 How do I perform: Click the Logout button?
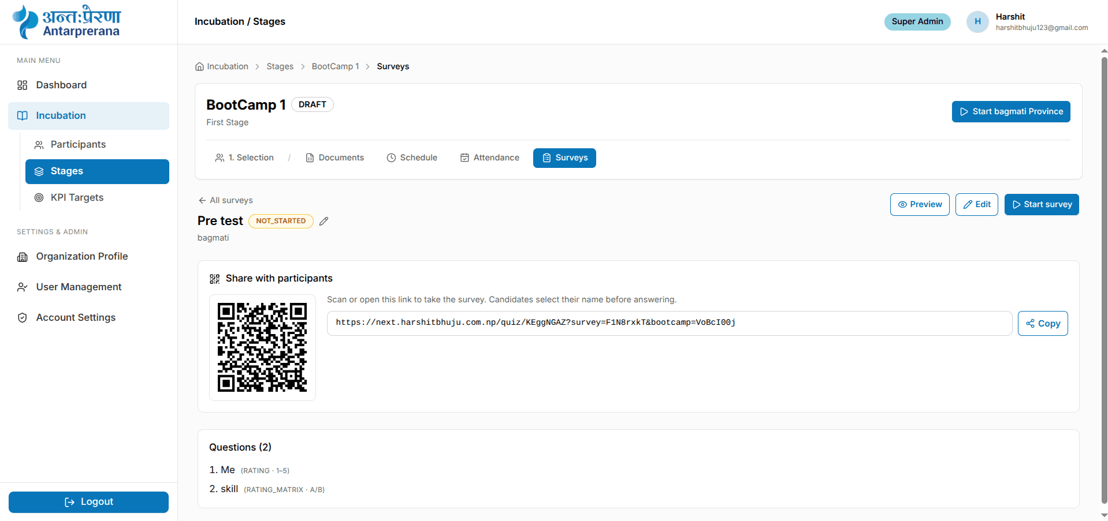(88, 502)
